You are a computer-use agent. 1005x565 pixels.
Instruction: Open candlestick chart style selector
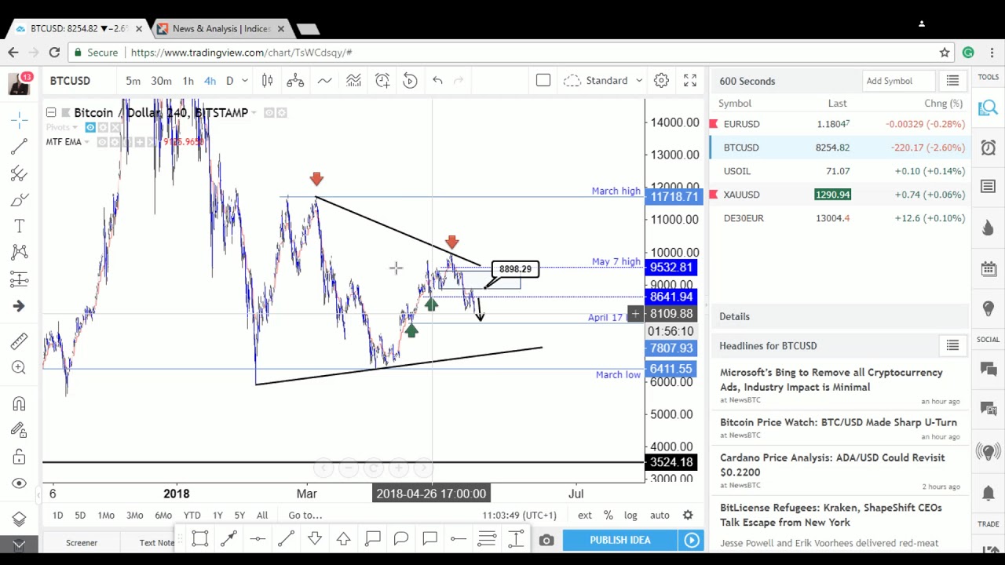point(267,81)
